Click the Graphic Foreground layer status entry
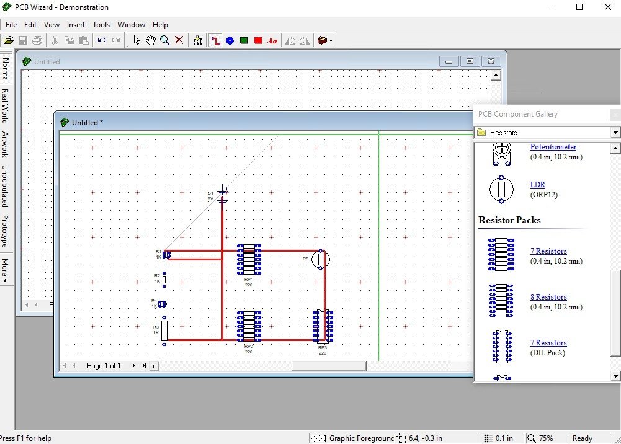 pyautogui.click(x=352, y=438)
